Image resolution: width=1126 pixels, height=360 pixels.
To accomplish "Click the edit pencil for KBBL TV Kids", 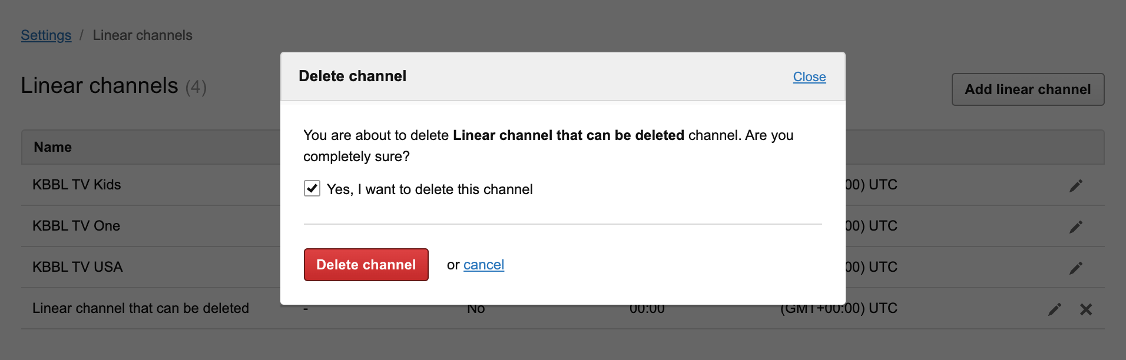I will tap(1076, 186).
